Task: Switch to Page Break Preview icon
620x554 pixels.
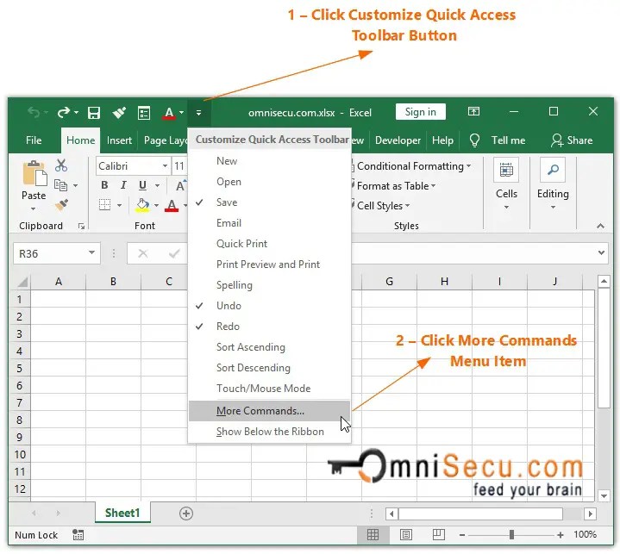Action: (x=439, y=535)
